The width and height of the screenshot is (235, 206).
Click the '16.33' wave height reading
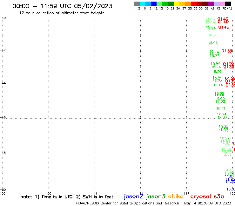point(218,81)
